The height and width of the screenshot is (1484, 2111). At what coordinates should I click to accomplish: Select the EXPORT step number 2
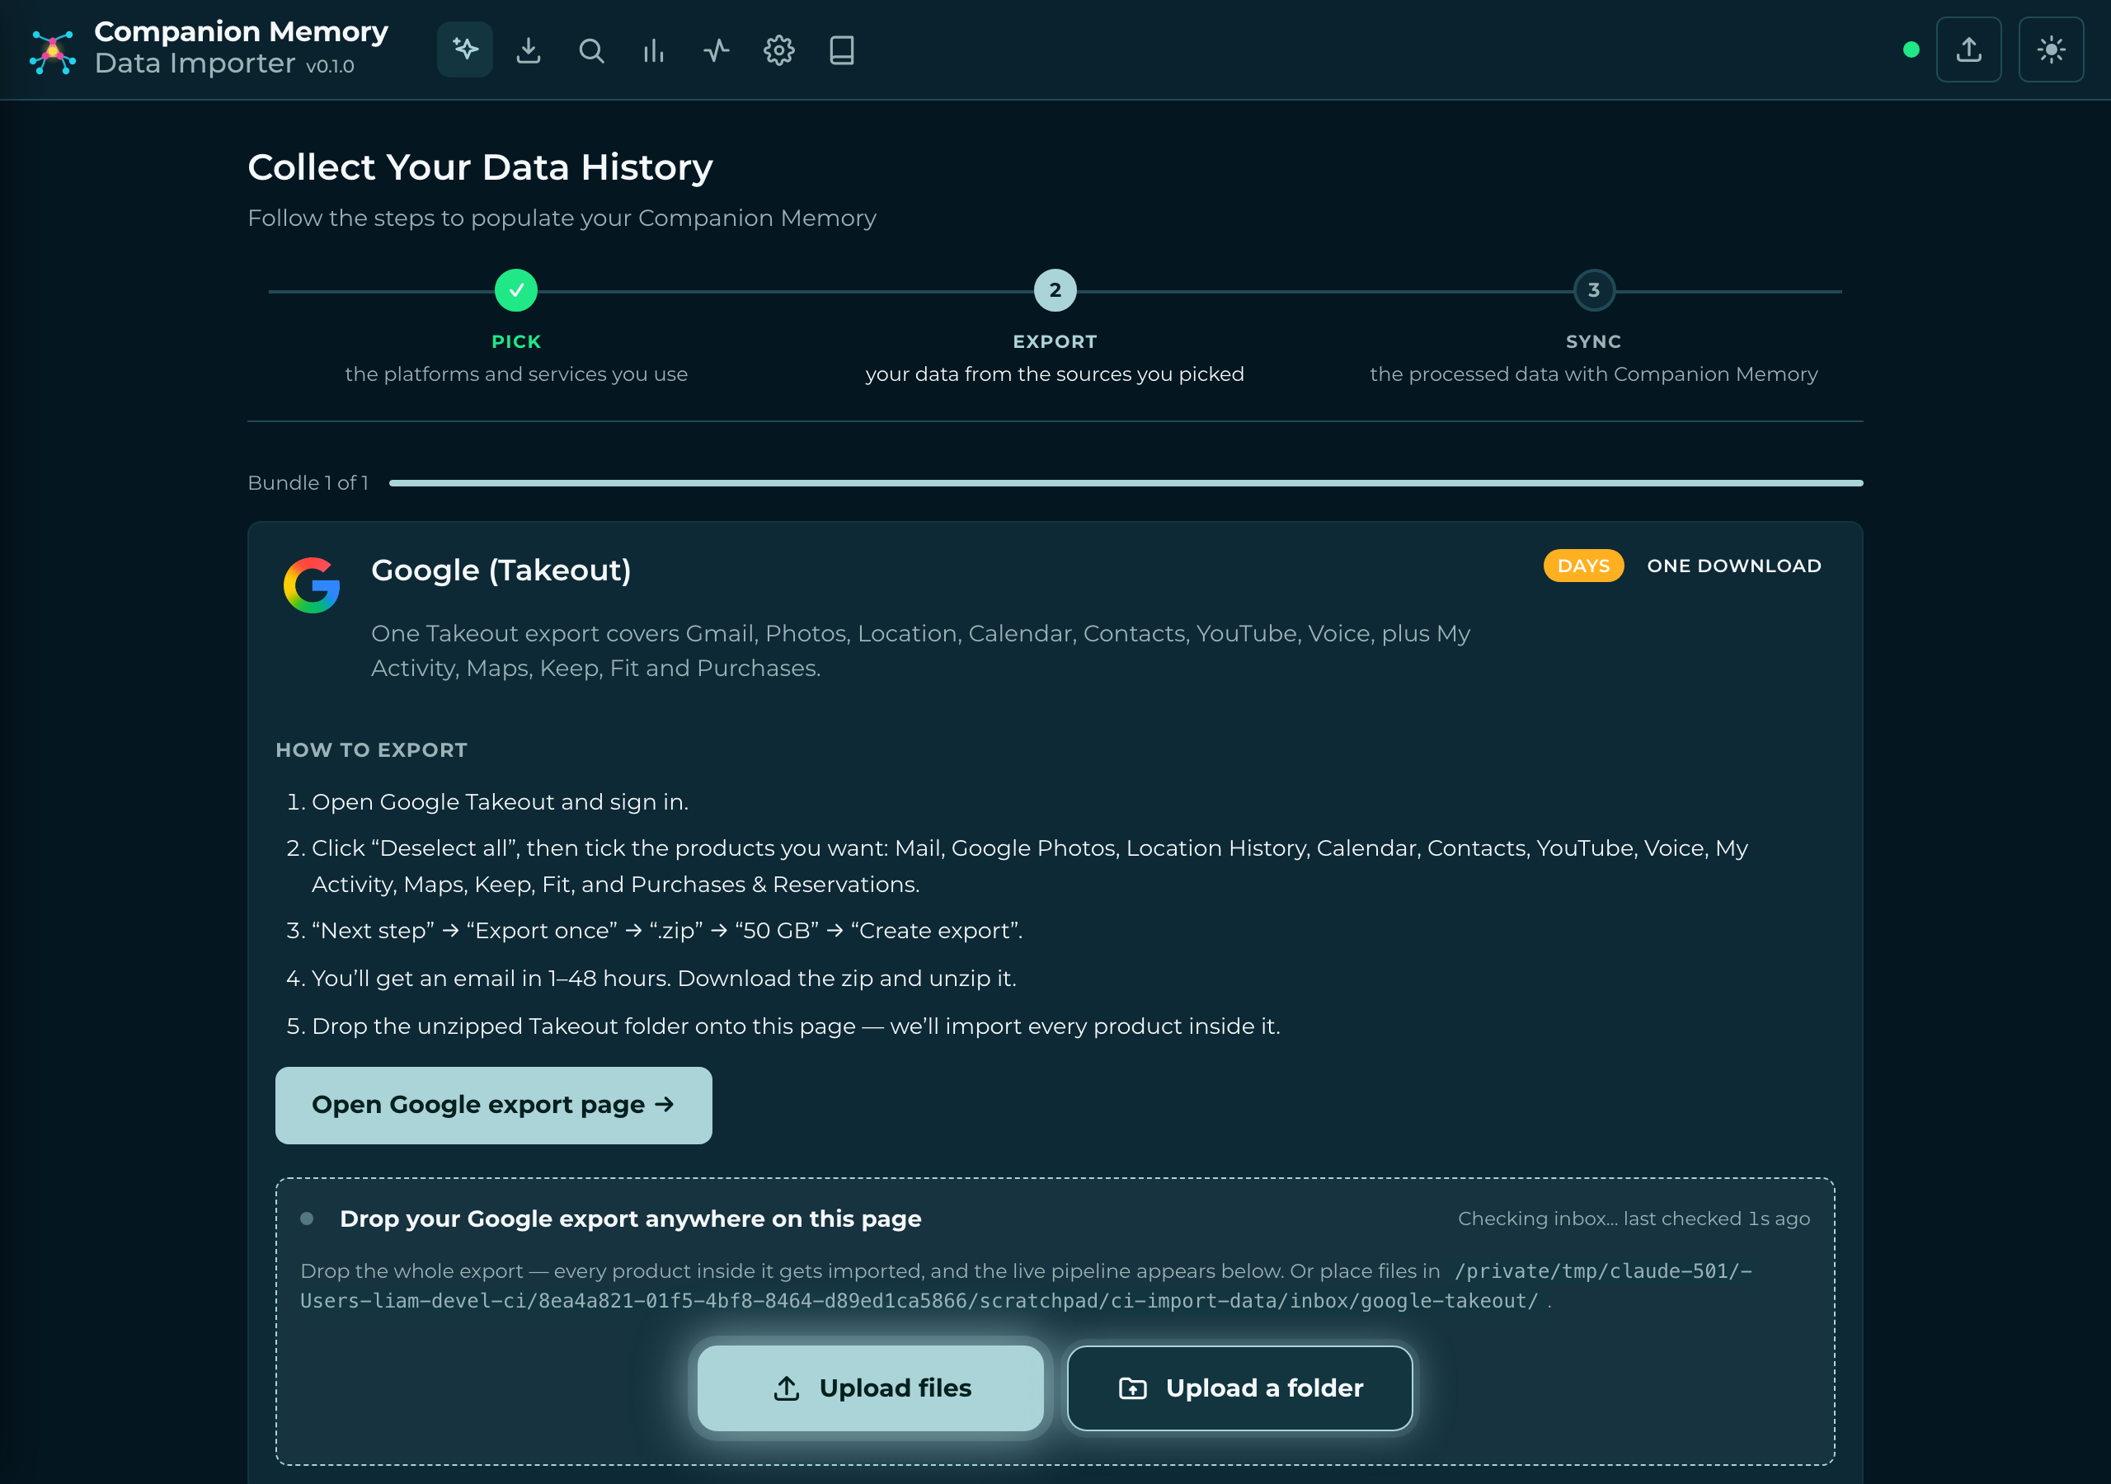pyautogui.click(x=1055, y=290)
